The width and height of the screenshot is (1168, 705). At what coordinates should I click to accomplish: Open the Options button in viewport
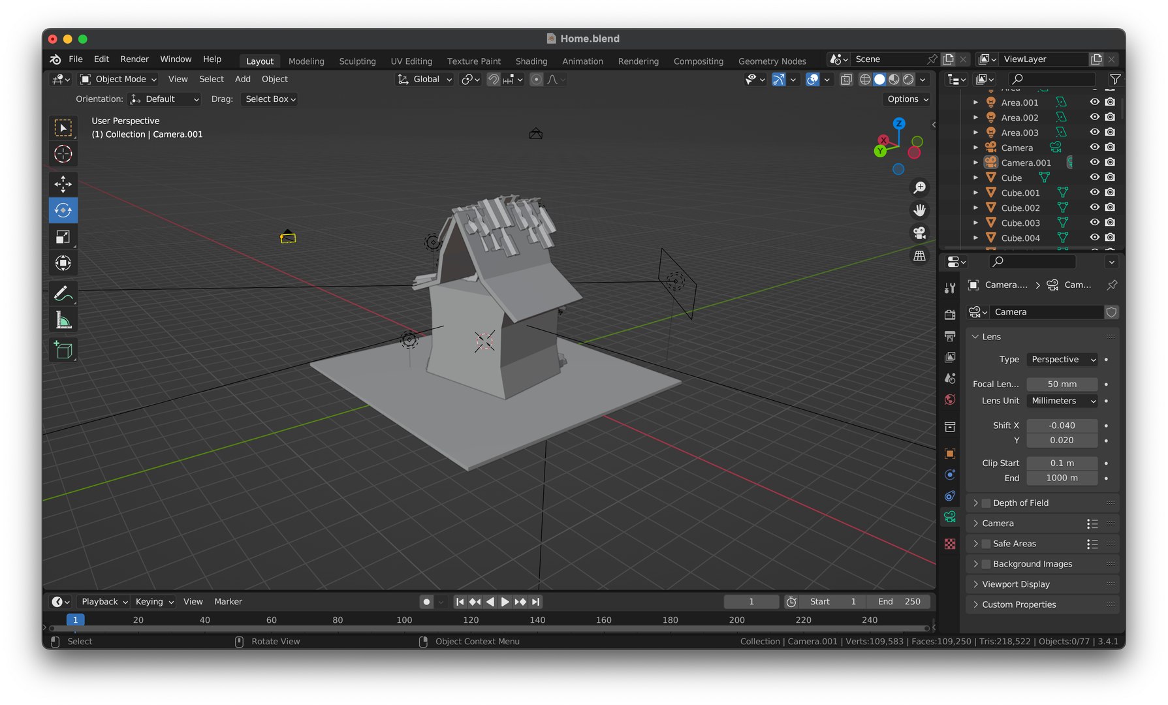pyautogui.click(x=908, y=99)
